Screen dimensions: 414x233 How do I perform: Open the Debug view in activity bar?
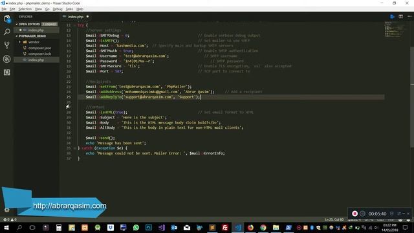pos(7,59)
